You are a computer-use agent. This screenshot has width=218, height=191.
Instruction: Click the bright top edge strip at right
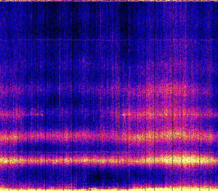(x=191, y=1)
